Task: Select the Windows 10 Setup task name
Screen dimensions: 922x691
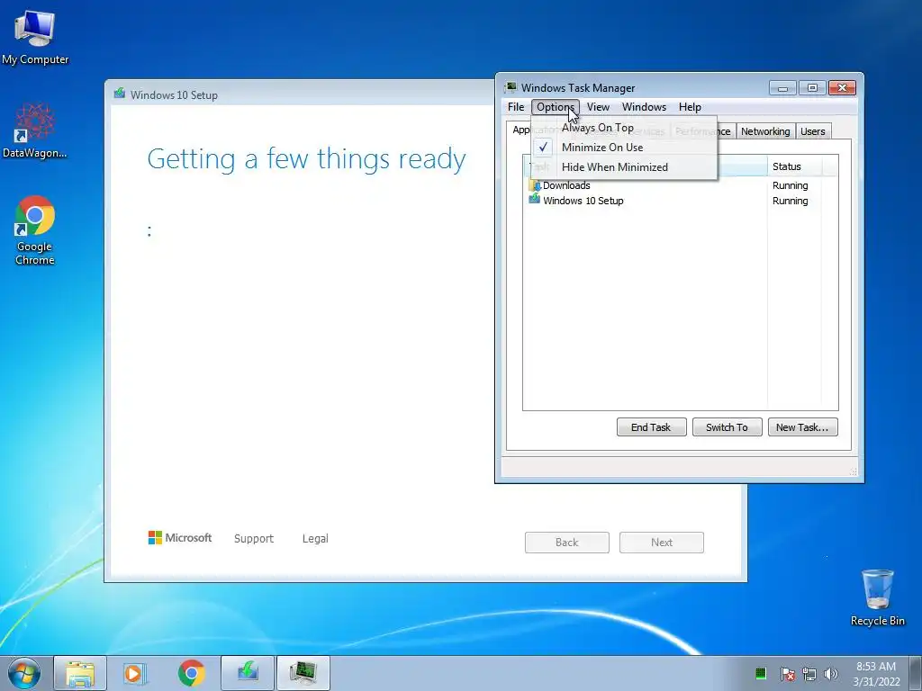Action: coord(583,201)
